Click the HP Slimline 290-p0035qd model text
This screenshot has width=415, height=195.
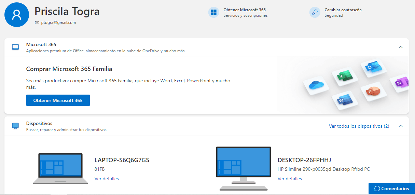323,169
